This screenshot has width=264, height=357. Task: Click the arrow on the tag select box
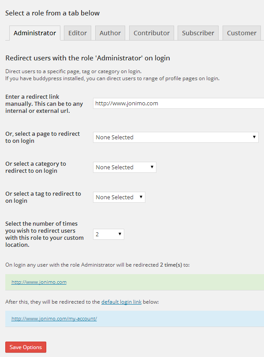click(141, 197)
